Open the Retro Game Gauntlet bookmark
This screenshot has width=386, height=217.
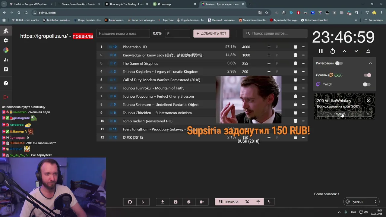pyautogui.click(x=314, y=20)
